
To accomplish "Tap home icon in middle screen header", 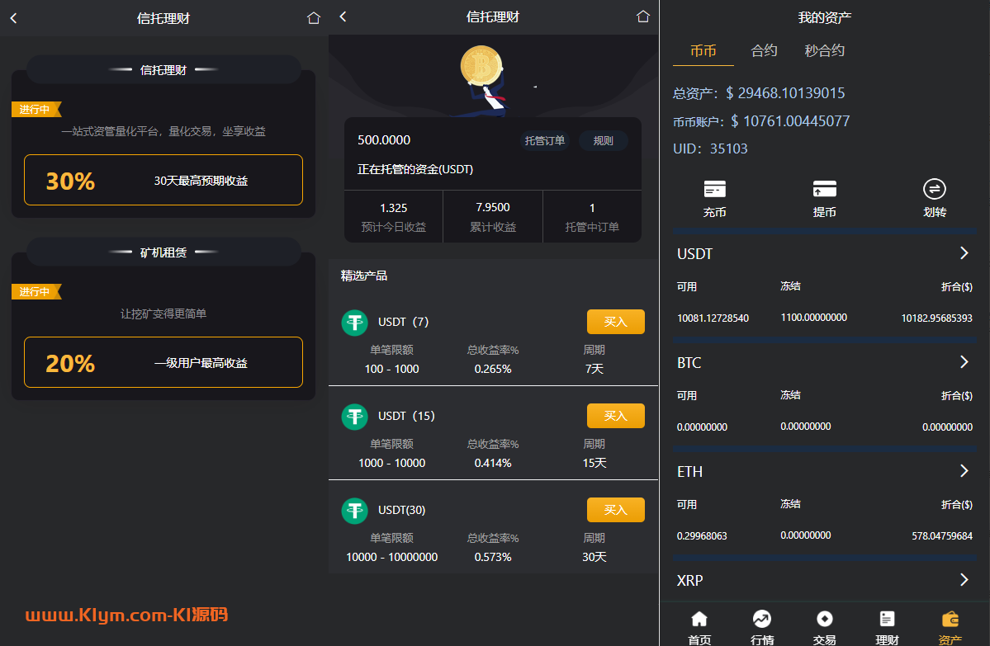I will point(642,17).
